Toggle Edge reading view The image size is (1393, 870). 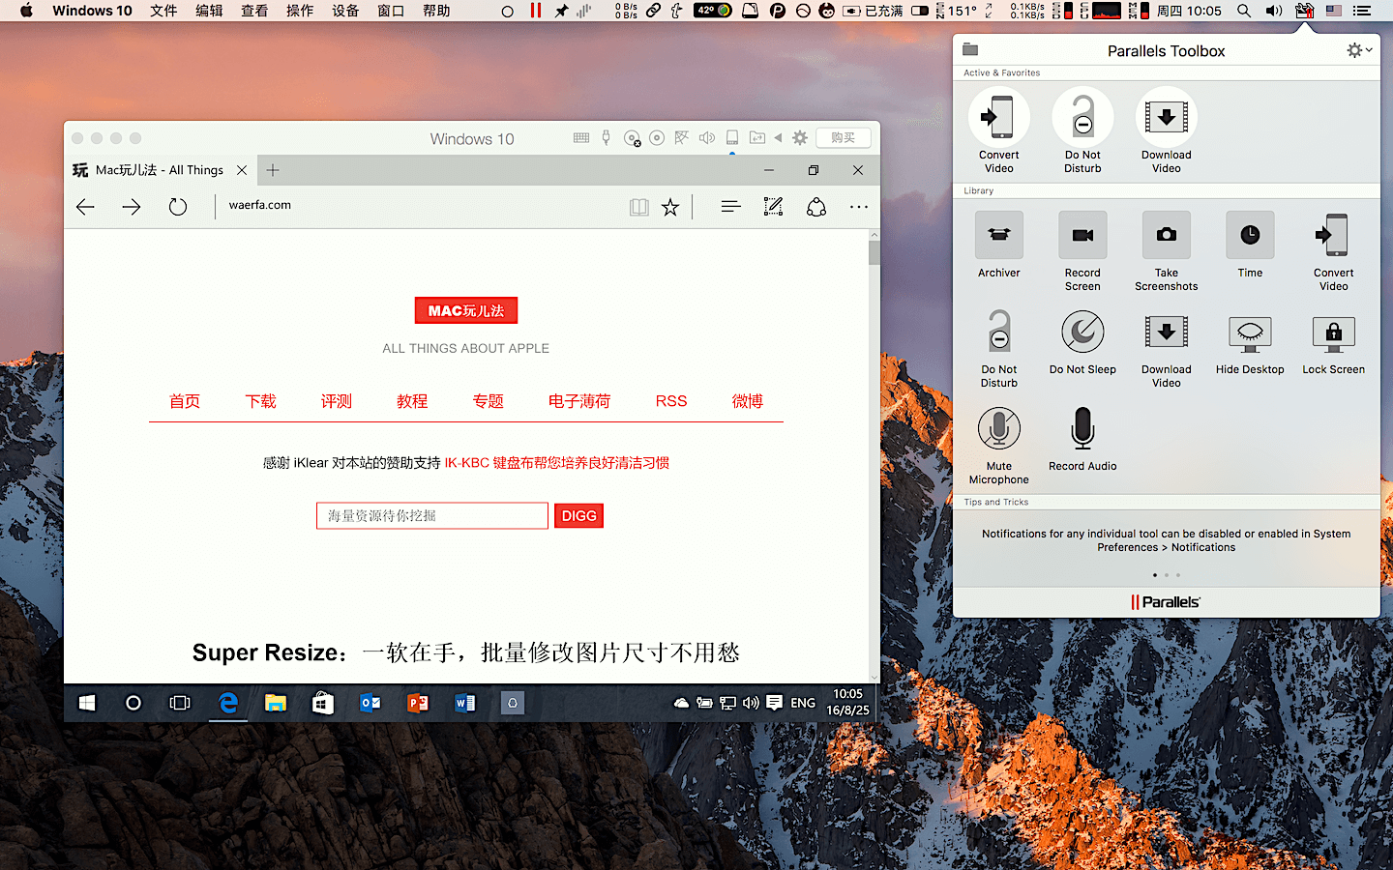[x=638, y=207]
